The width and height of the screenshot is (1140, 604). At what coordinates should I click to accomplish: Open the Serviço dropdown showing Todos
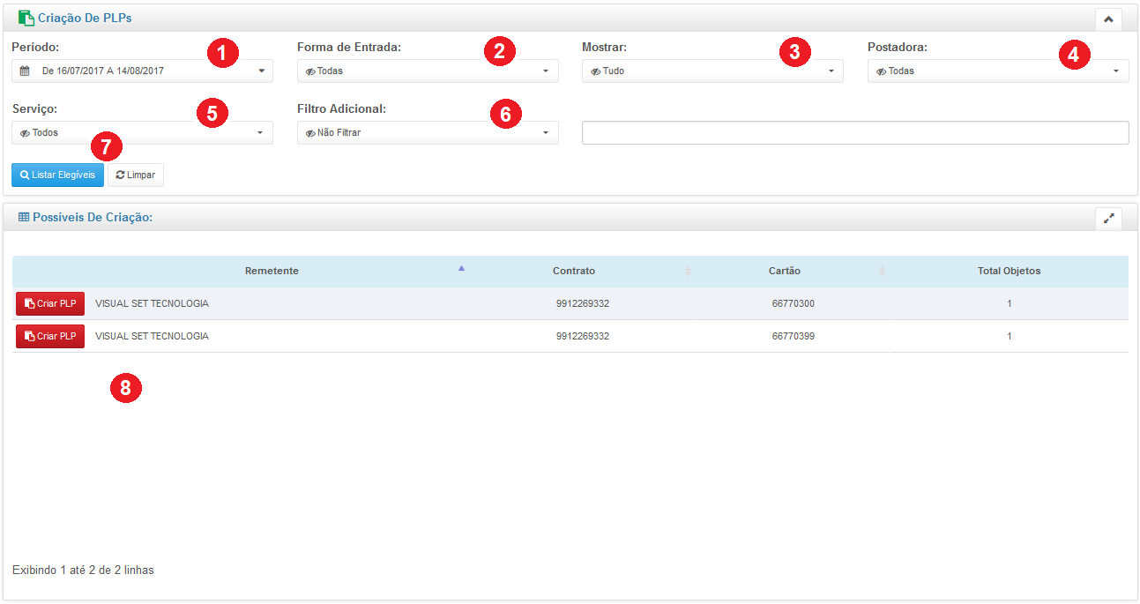tap(142, 133)
